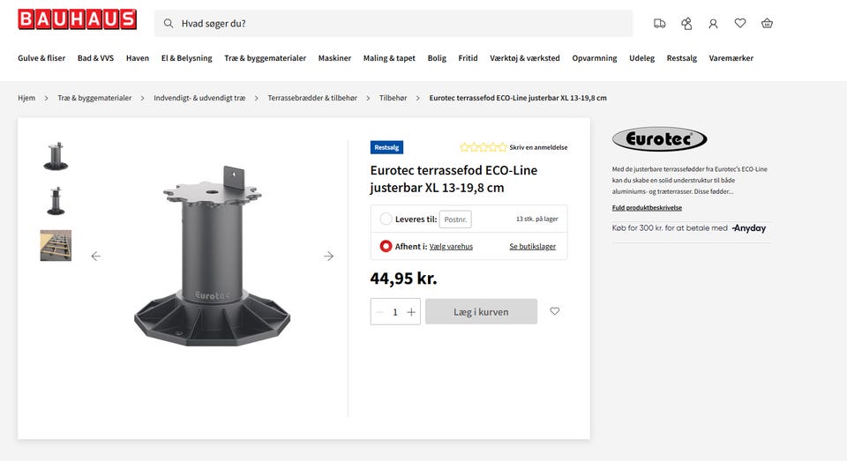Open El & Belysning menu
Image resolution: width=847 pixels, height=461 pixels.
187,58
